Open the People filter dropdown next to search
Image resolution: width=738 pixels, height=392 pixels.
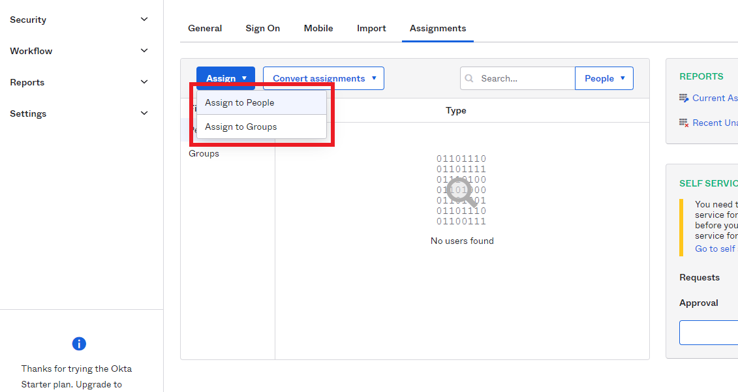pos(604,78)
